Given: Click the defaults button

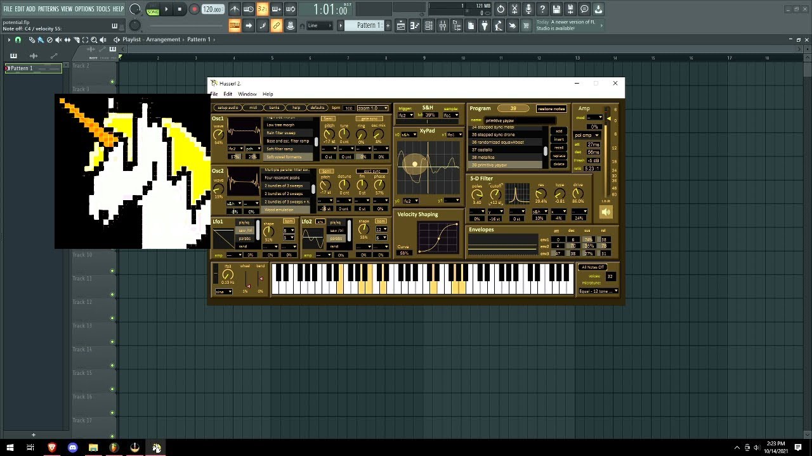Looking at the screenshot, I should tap(317, 108).
